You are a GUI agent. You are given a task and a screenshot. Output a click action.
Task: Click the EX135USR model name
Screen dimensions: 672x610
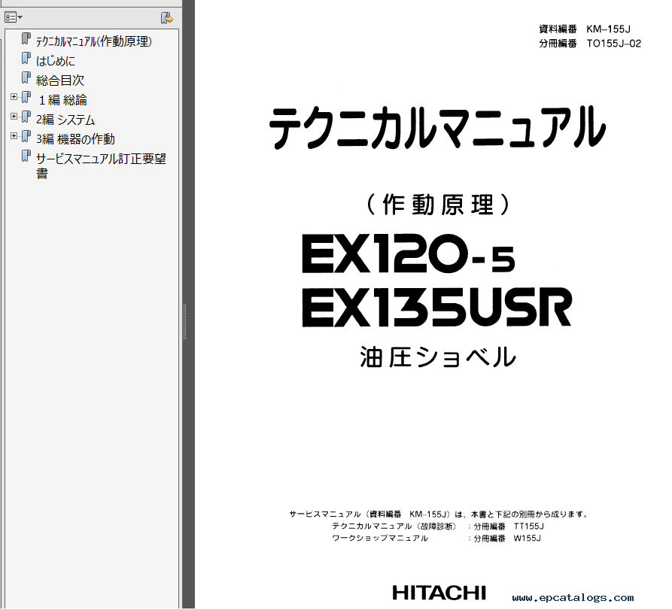437,307
